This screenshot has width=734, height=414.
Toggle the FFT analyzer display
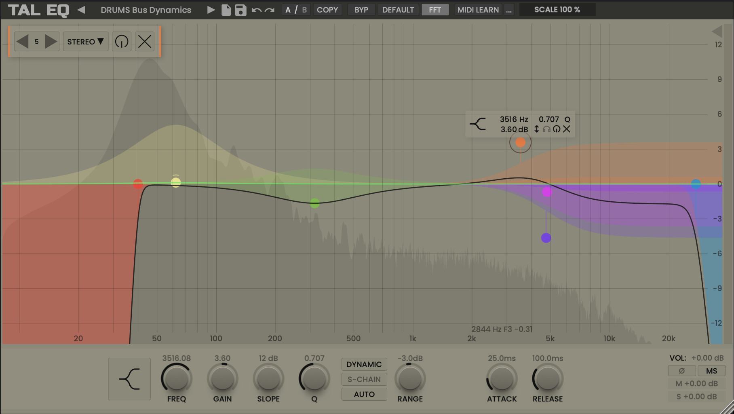point(435,10)
